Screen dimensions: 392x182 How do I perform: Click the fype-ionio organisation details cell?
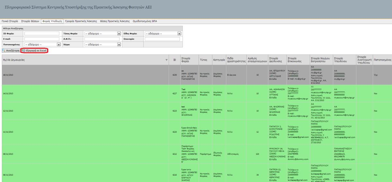pyautogui.click(x=189, y=173)
